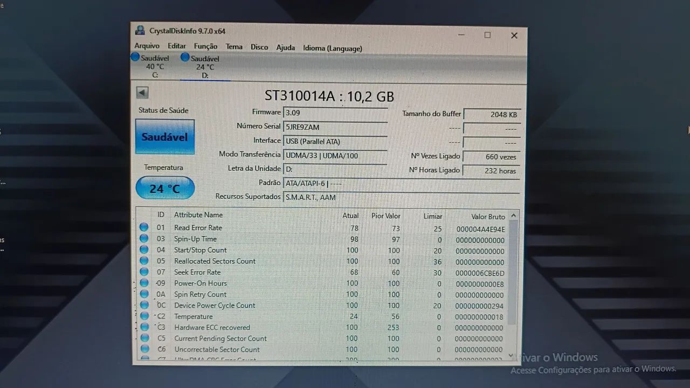This screenshot has height=388, width=690.
Task: Click the previous disk arrow button
Action: (142, 93)
